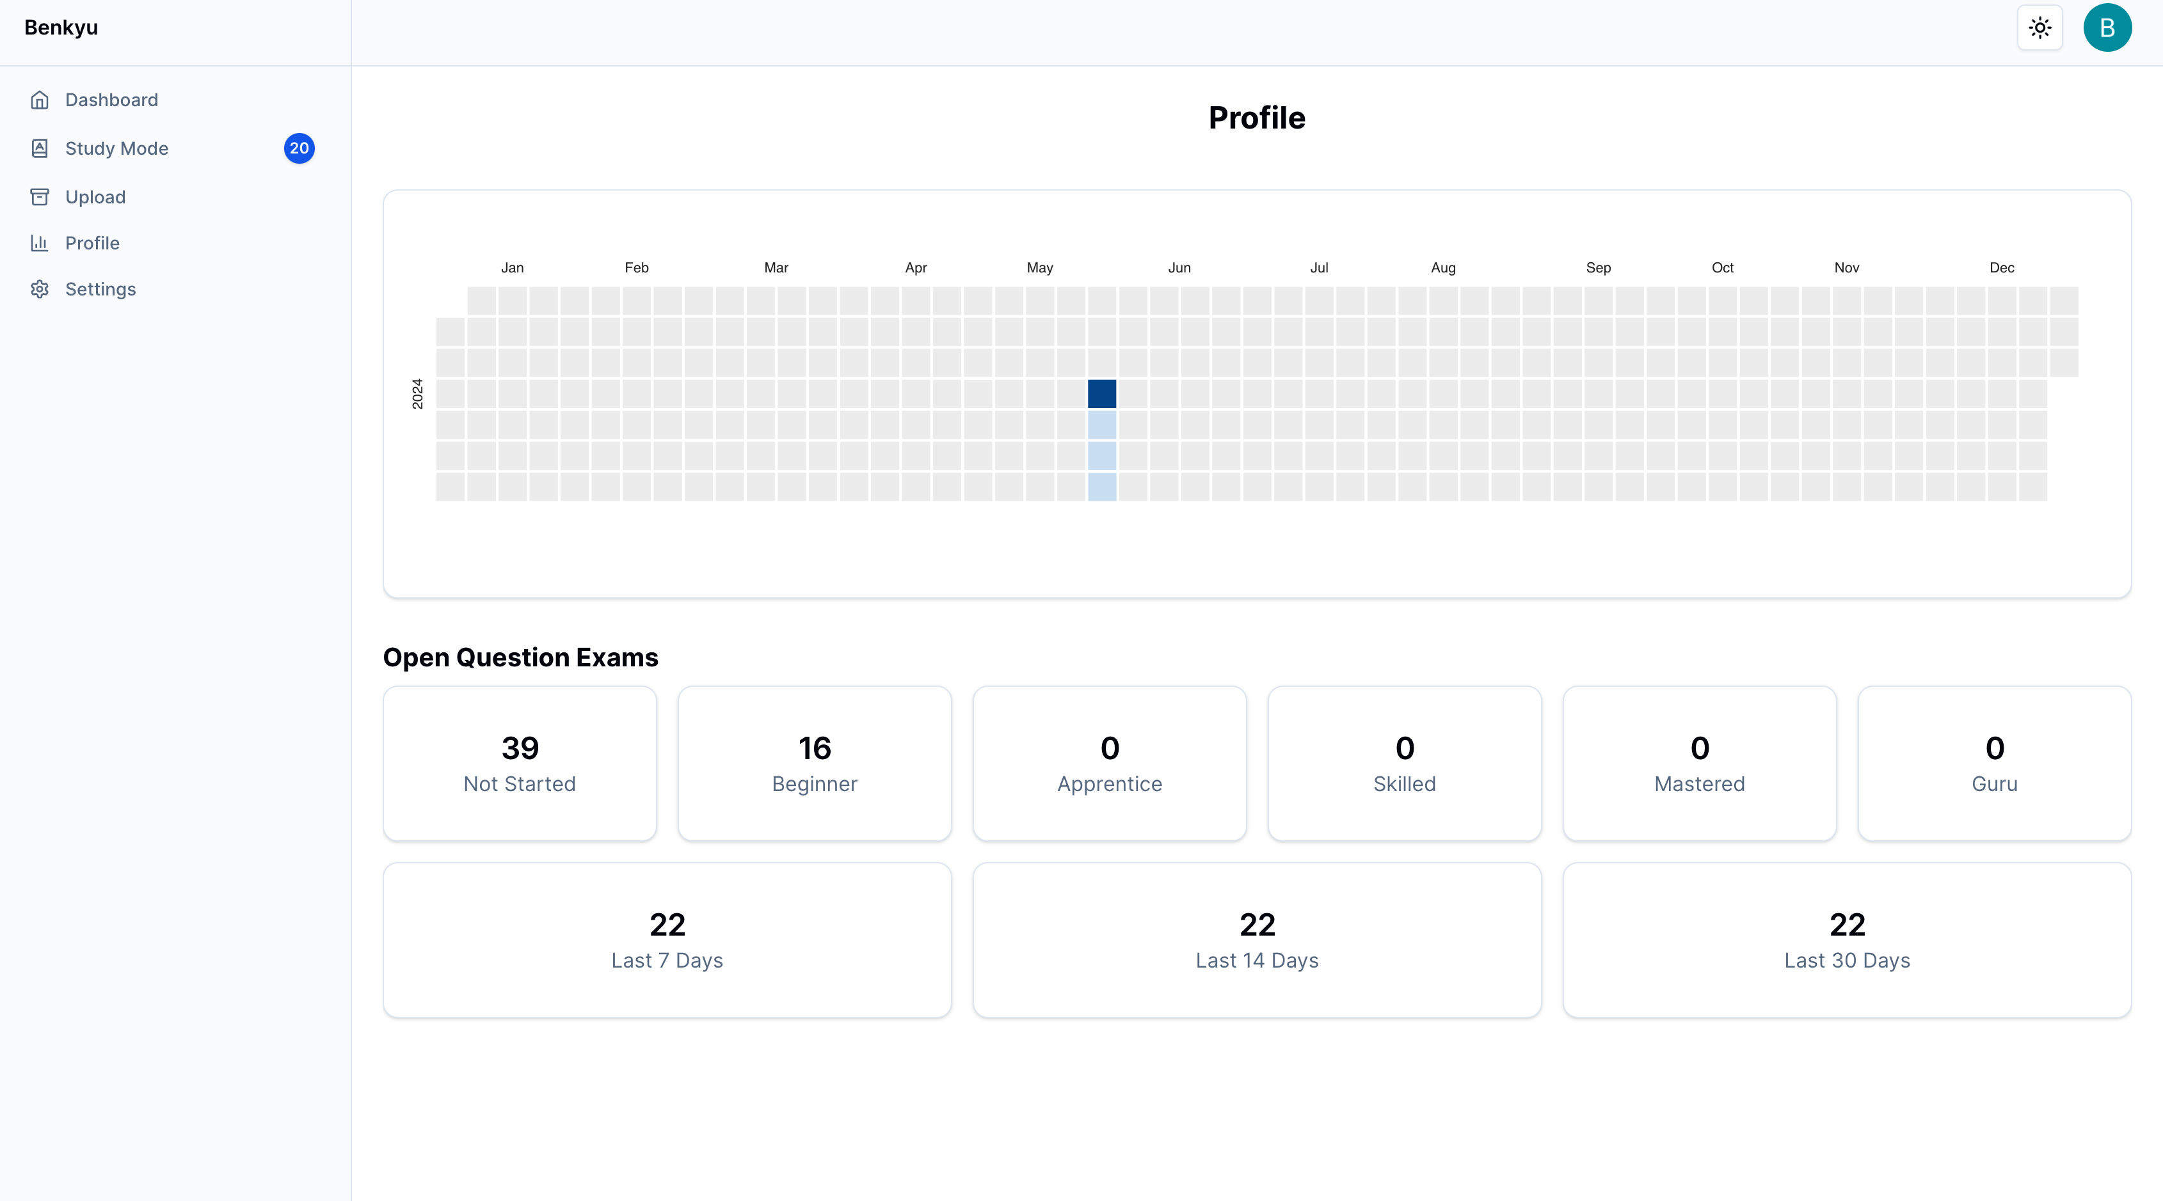Select the Beginner stats card

(x=815, y=764)
